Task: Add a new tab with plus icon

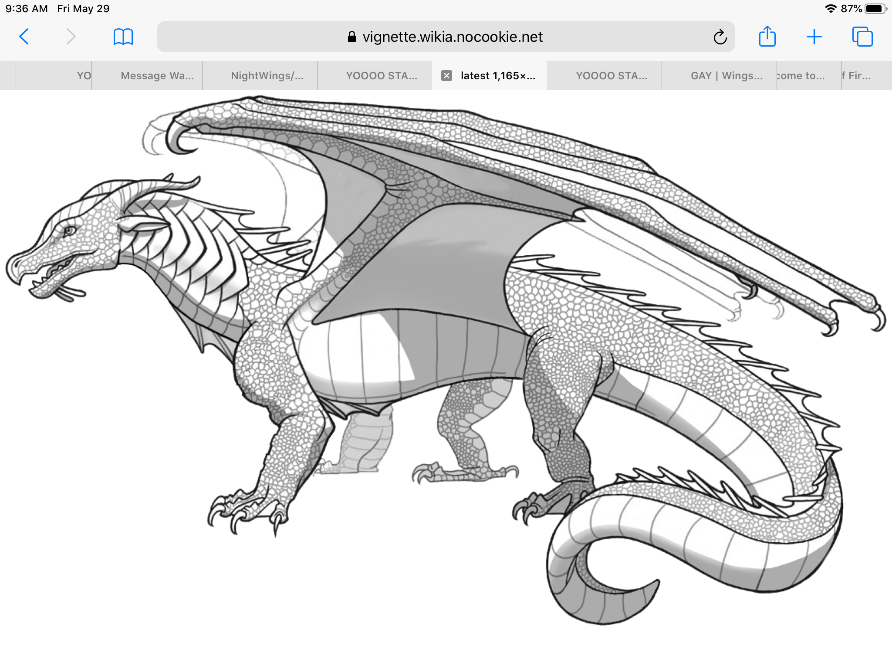Action: (x=814, y=37)
